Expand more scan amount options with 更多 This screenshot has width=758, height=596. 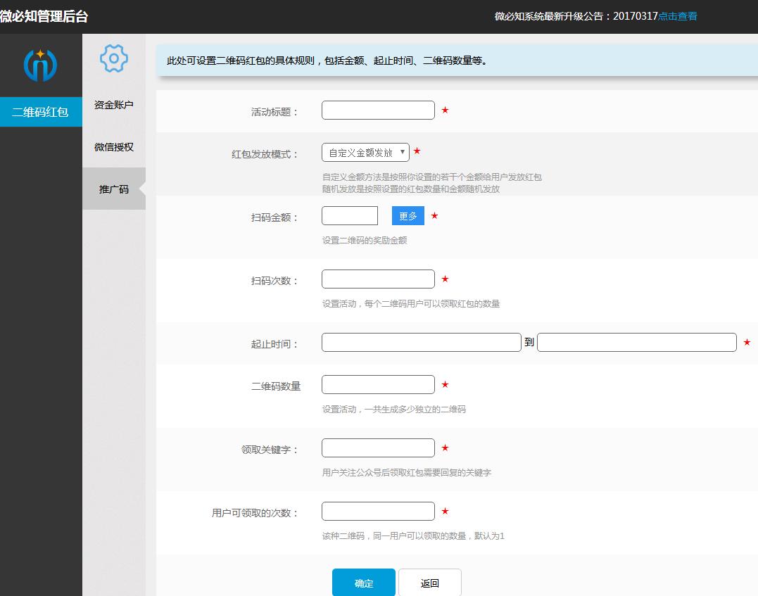(407, 216)
